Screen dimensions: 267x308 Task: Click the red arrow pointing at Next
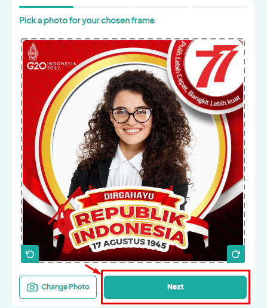click(x=93, y=269)
